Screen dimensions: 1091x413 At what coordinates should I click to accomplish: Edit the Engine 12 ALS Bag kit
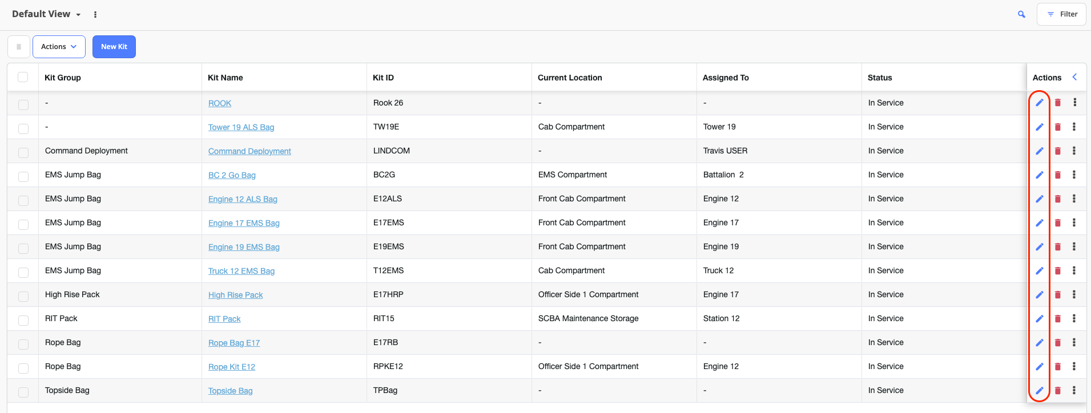click(1040, 199)
